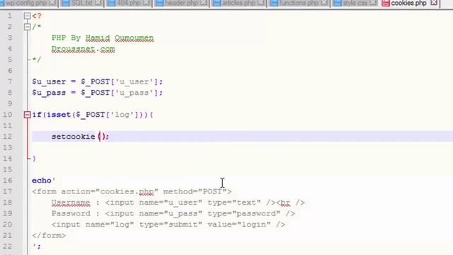
Task: Collapse the comment block fold at line 2
Action: [27, 27]
